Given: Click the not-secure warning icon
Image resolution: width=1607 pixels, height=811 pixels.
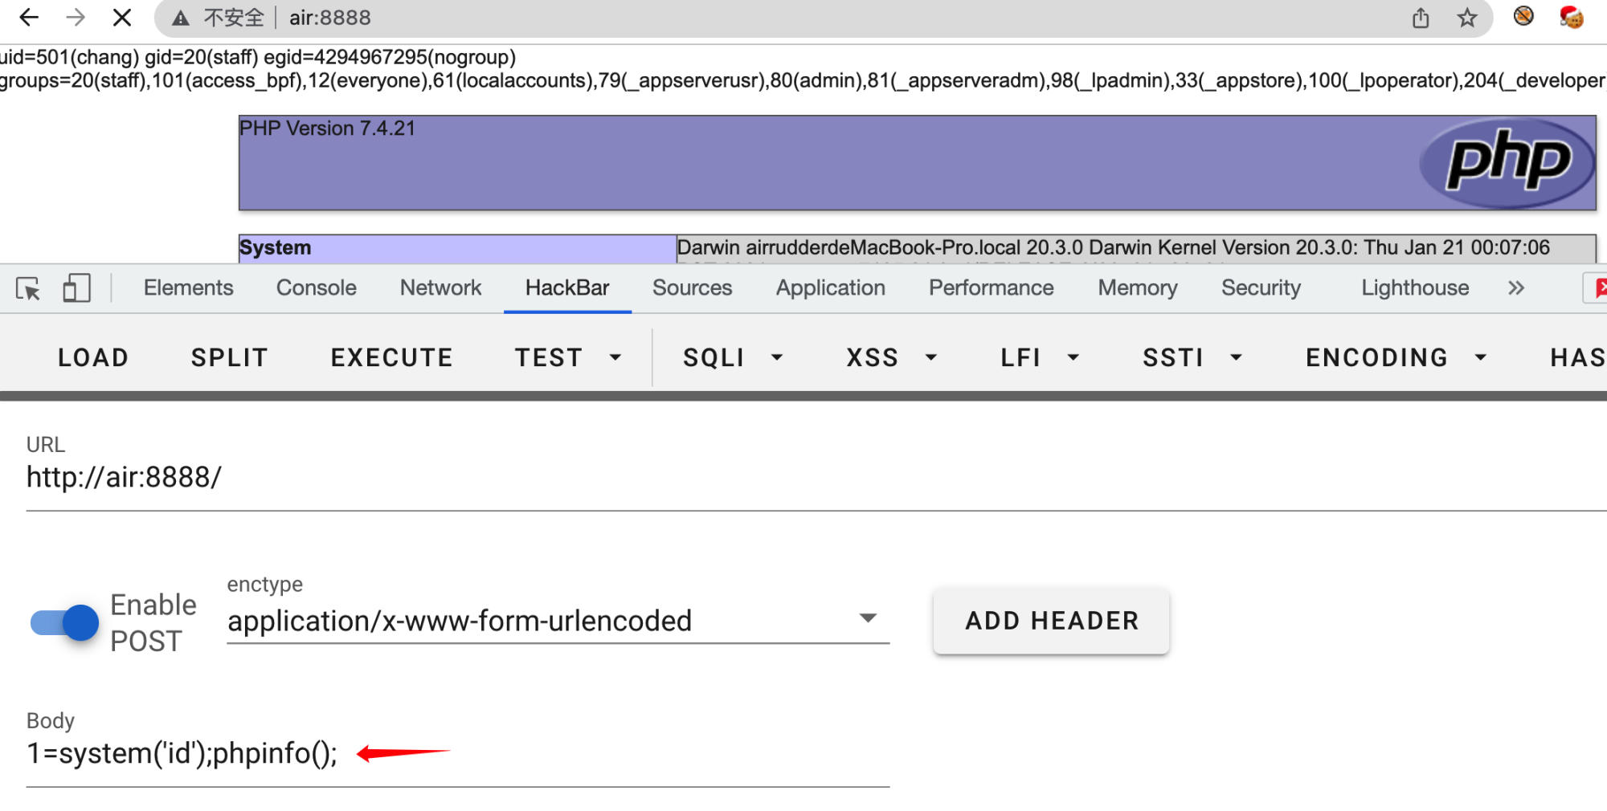Looking at the screenshot, I should point(181,18).
